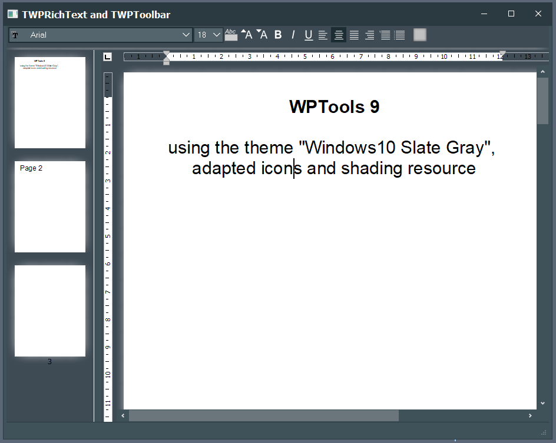This screenshot has width=556, height=443.
Task: Toggle underline formatting
Action: [308, 35]
